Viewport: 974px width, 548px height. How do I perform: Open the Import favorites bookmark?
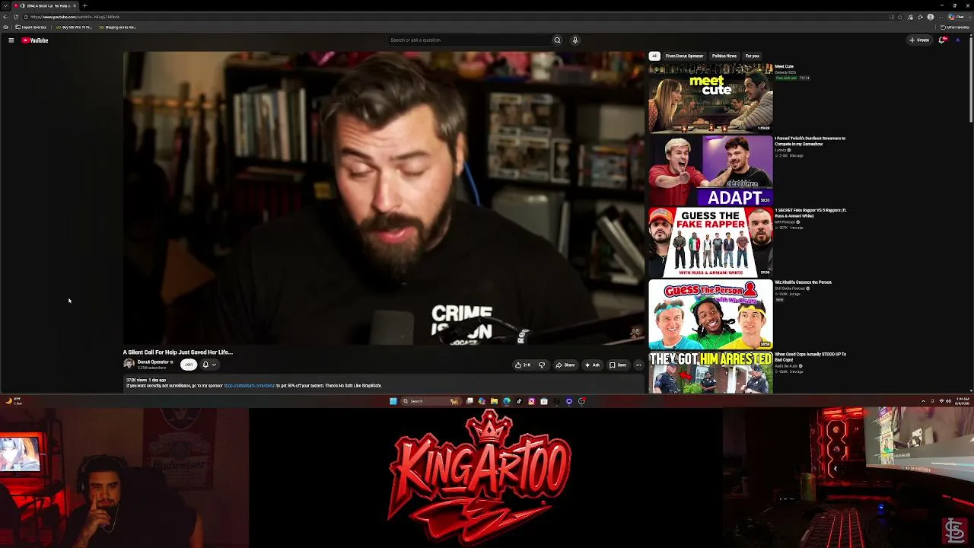point(30,27)
